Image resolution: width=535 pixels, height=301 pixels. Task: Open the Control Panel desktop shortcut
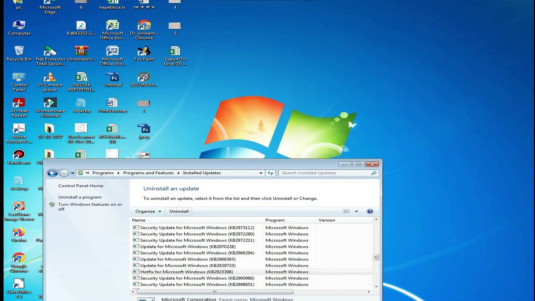(19, 82)
